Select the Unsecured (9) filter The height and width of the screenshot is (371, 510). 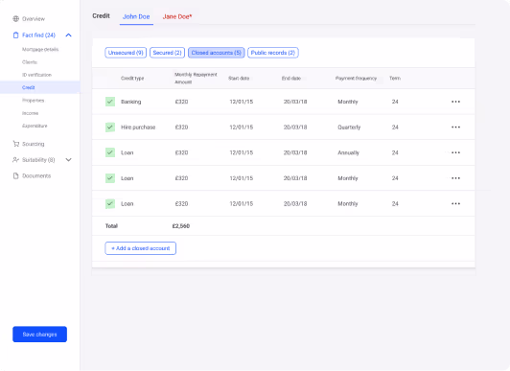click(126, 53)
